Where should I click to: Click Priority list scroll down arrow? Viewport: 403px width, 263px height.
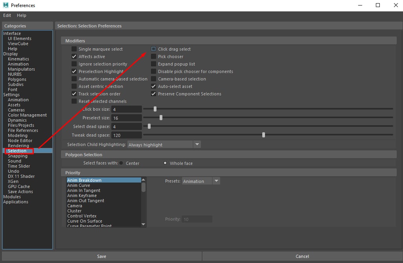[x=144, y=224]
